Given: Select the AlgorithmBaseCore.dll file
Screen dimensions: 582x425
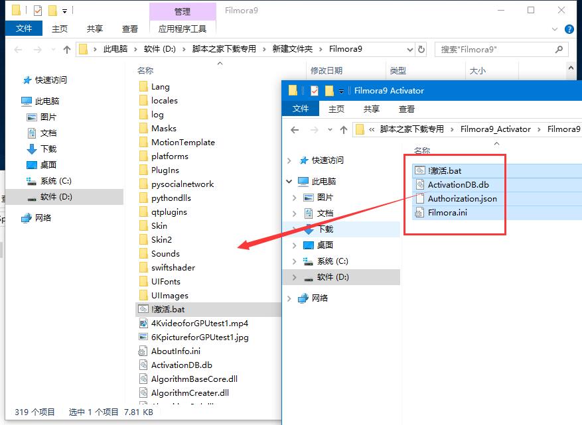Looking at the screenshot, I should coord(194,379).
